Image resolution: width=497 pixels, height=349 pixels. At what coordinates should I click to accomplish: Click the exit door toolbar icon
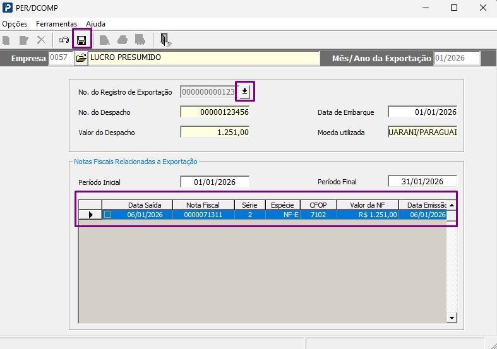pos(165,40)
